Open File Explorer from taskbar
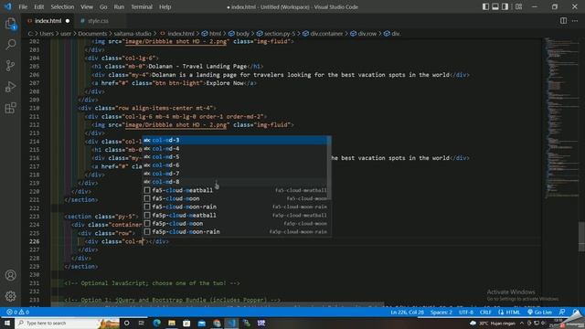The image size is (585, 329). coord(172,323)
